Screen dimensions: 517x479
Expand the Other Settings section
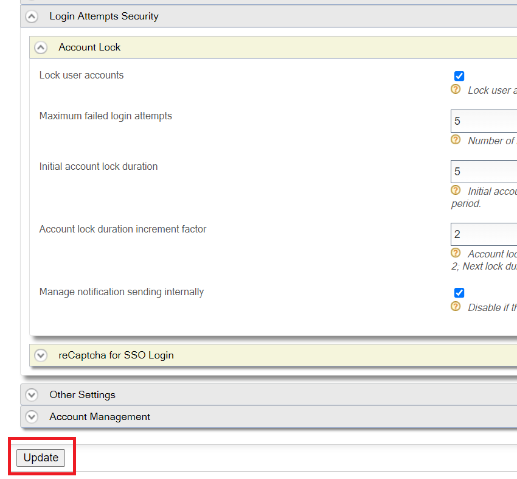[x=31, y=394]
